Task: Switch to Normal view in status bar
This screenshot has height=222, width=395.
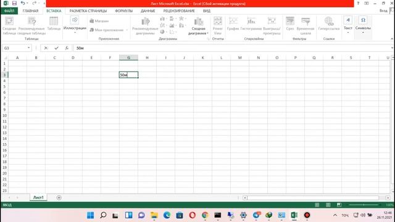Action: [x=317, y=205]
